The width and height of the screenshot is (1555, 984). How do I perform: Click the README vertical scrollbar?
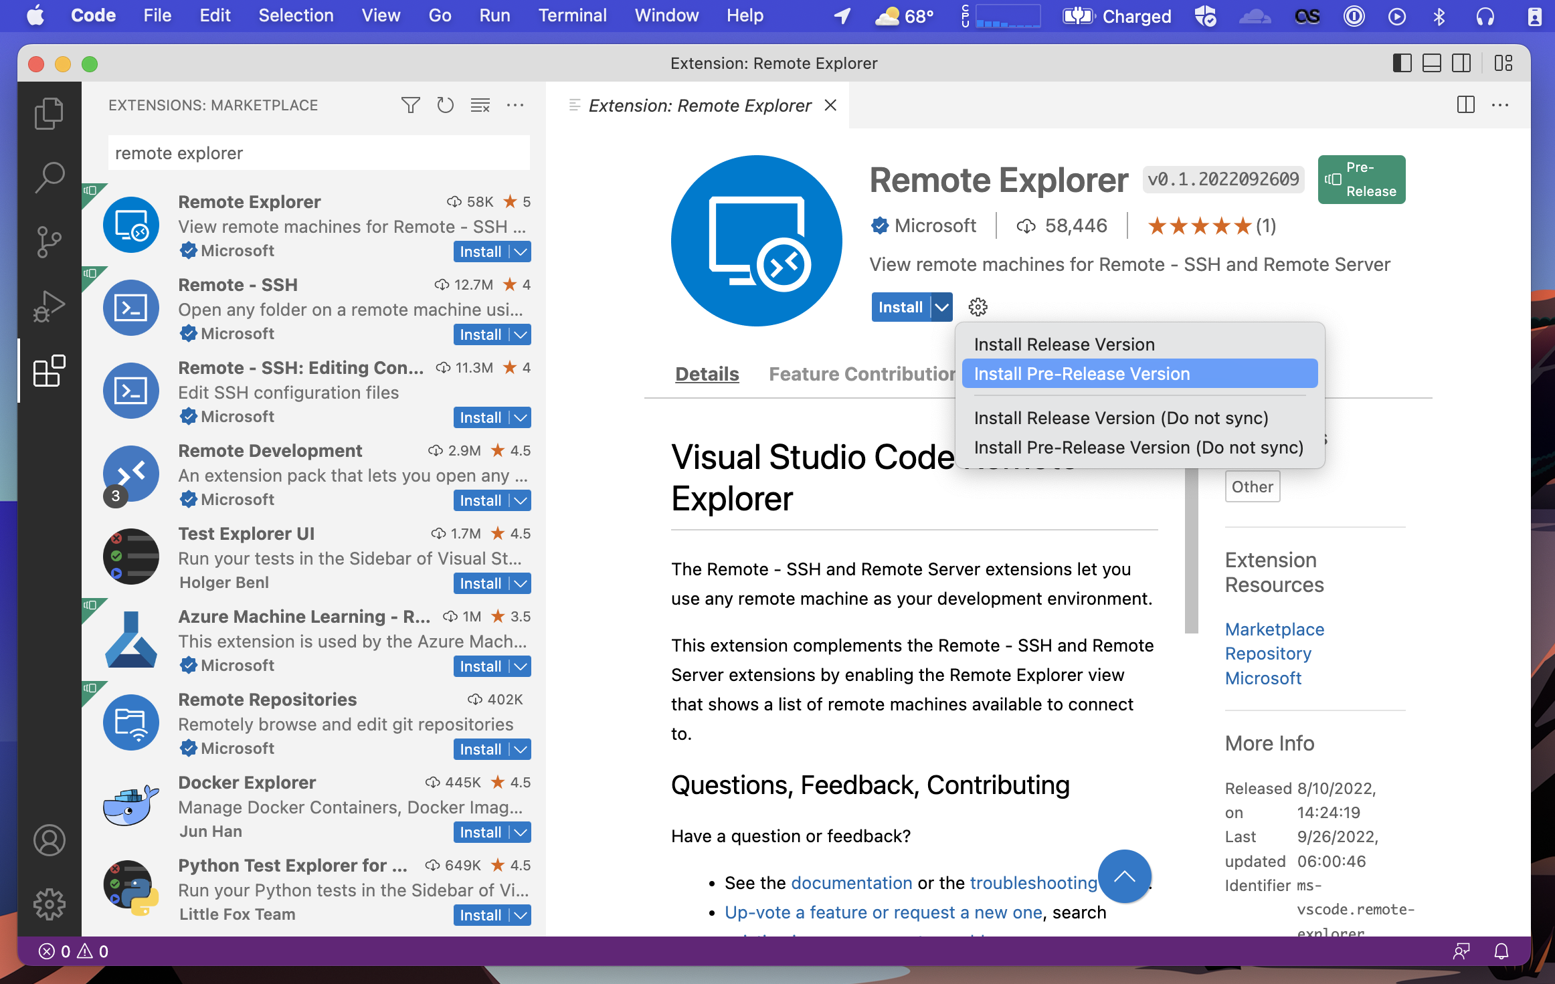[x=1191, y=550]
